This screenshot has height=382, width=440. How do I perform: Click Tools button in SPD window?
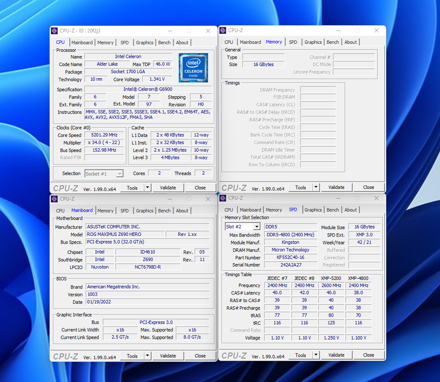point(301,355)
